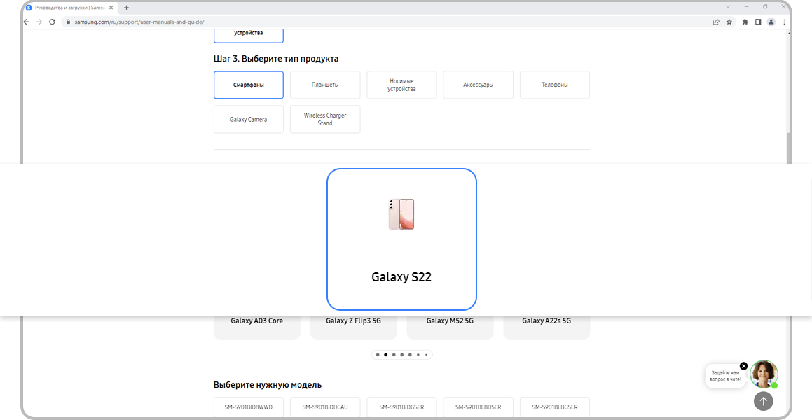Pick model SM-S901BLBGSER
This screenshot has width=812, height=420.
[555, 407]
